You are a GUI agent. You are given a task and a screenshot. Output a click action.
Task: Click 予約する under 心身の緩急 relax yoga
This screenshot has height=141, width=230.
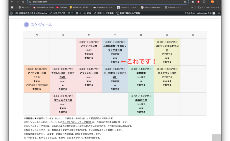pos(115,62)
